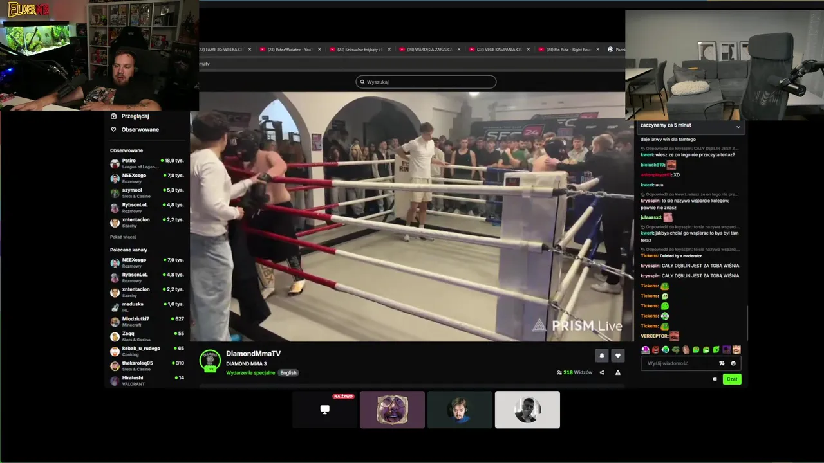This screenshot has width=824, height=463.
Task: Click the report warning triangle icon
Action: (x=618, y=372)
